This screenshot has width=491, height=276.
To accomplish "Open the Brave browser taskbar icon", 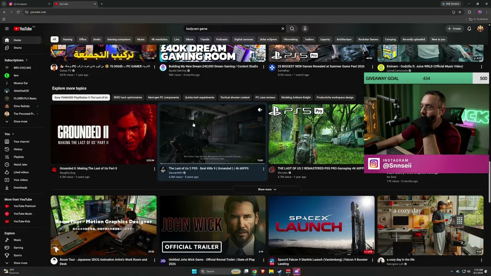I will coord(263,271).
